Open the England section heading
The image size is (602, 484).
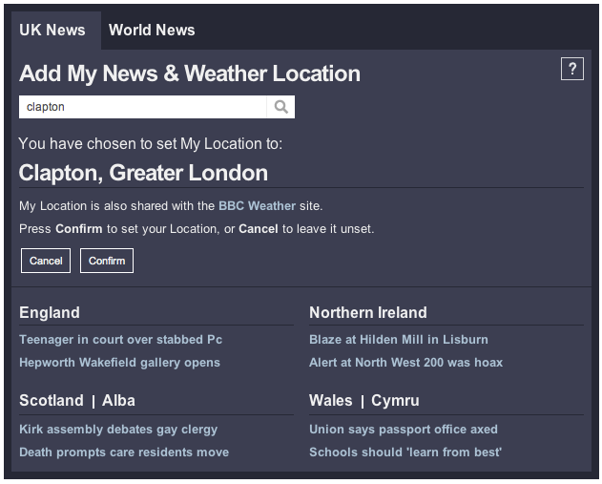pos(50,313)
